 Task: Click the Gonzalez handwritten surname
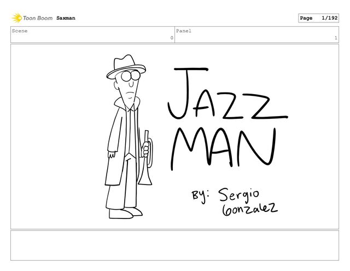250,209
